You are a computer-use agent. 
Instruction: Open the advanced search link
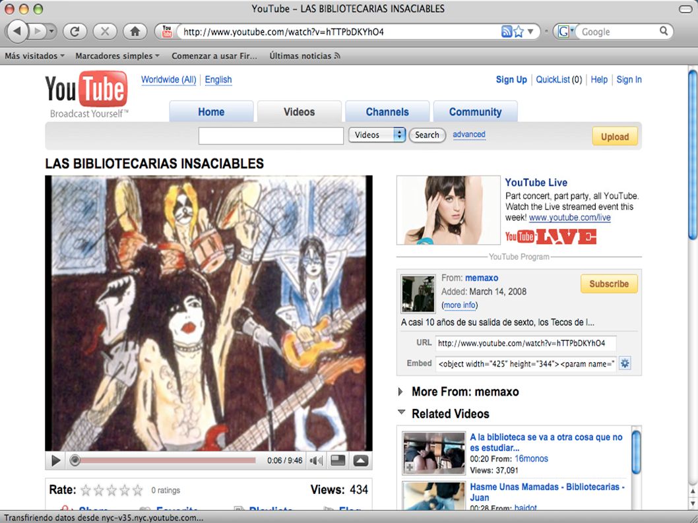click(x=469, y=135)
